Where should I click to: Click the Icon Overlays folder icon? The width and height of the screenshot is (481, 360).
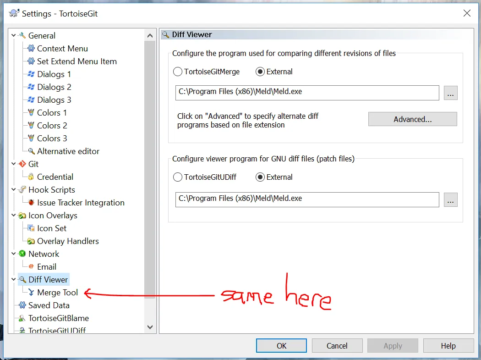pyautogui.click(x=22, y=216)
